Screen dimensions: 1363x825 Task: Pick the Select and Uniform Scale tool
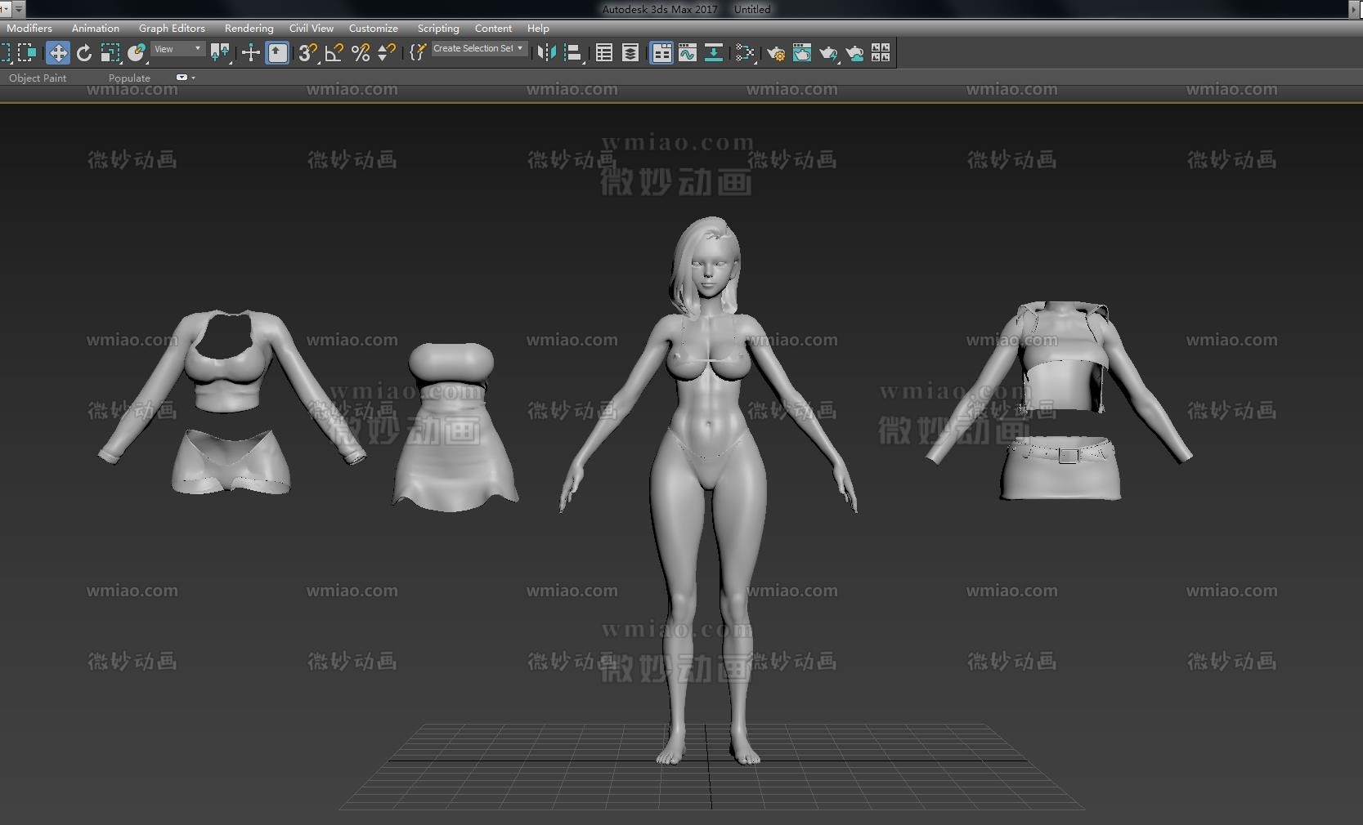(110, 53)
